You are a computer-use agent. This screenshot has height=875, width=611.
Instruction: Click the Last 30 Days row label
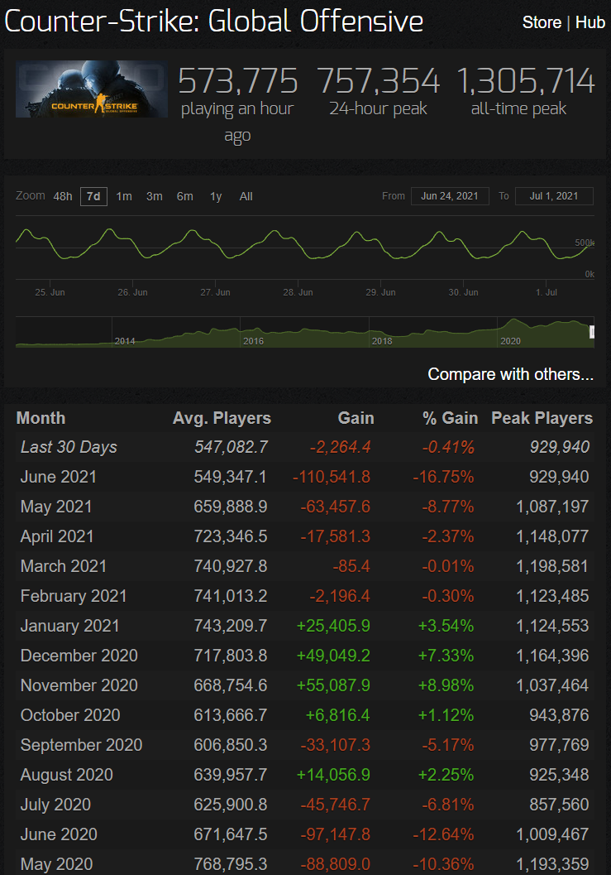tap(69, 447)
